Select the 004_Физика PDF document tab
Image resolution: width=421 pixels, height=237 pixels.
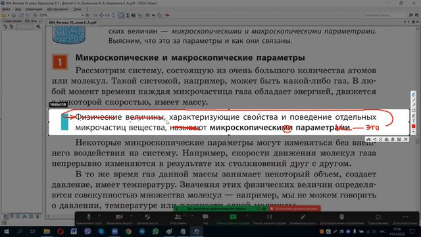(x=72, y=22)
